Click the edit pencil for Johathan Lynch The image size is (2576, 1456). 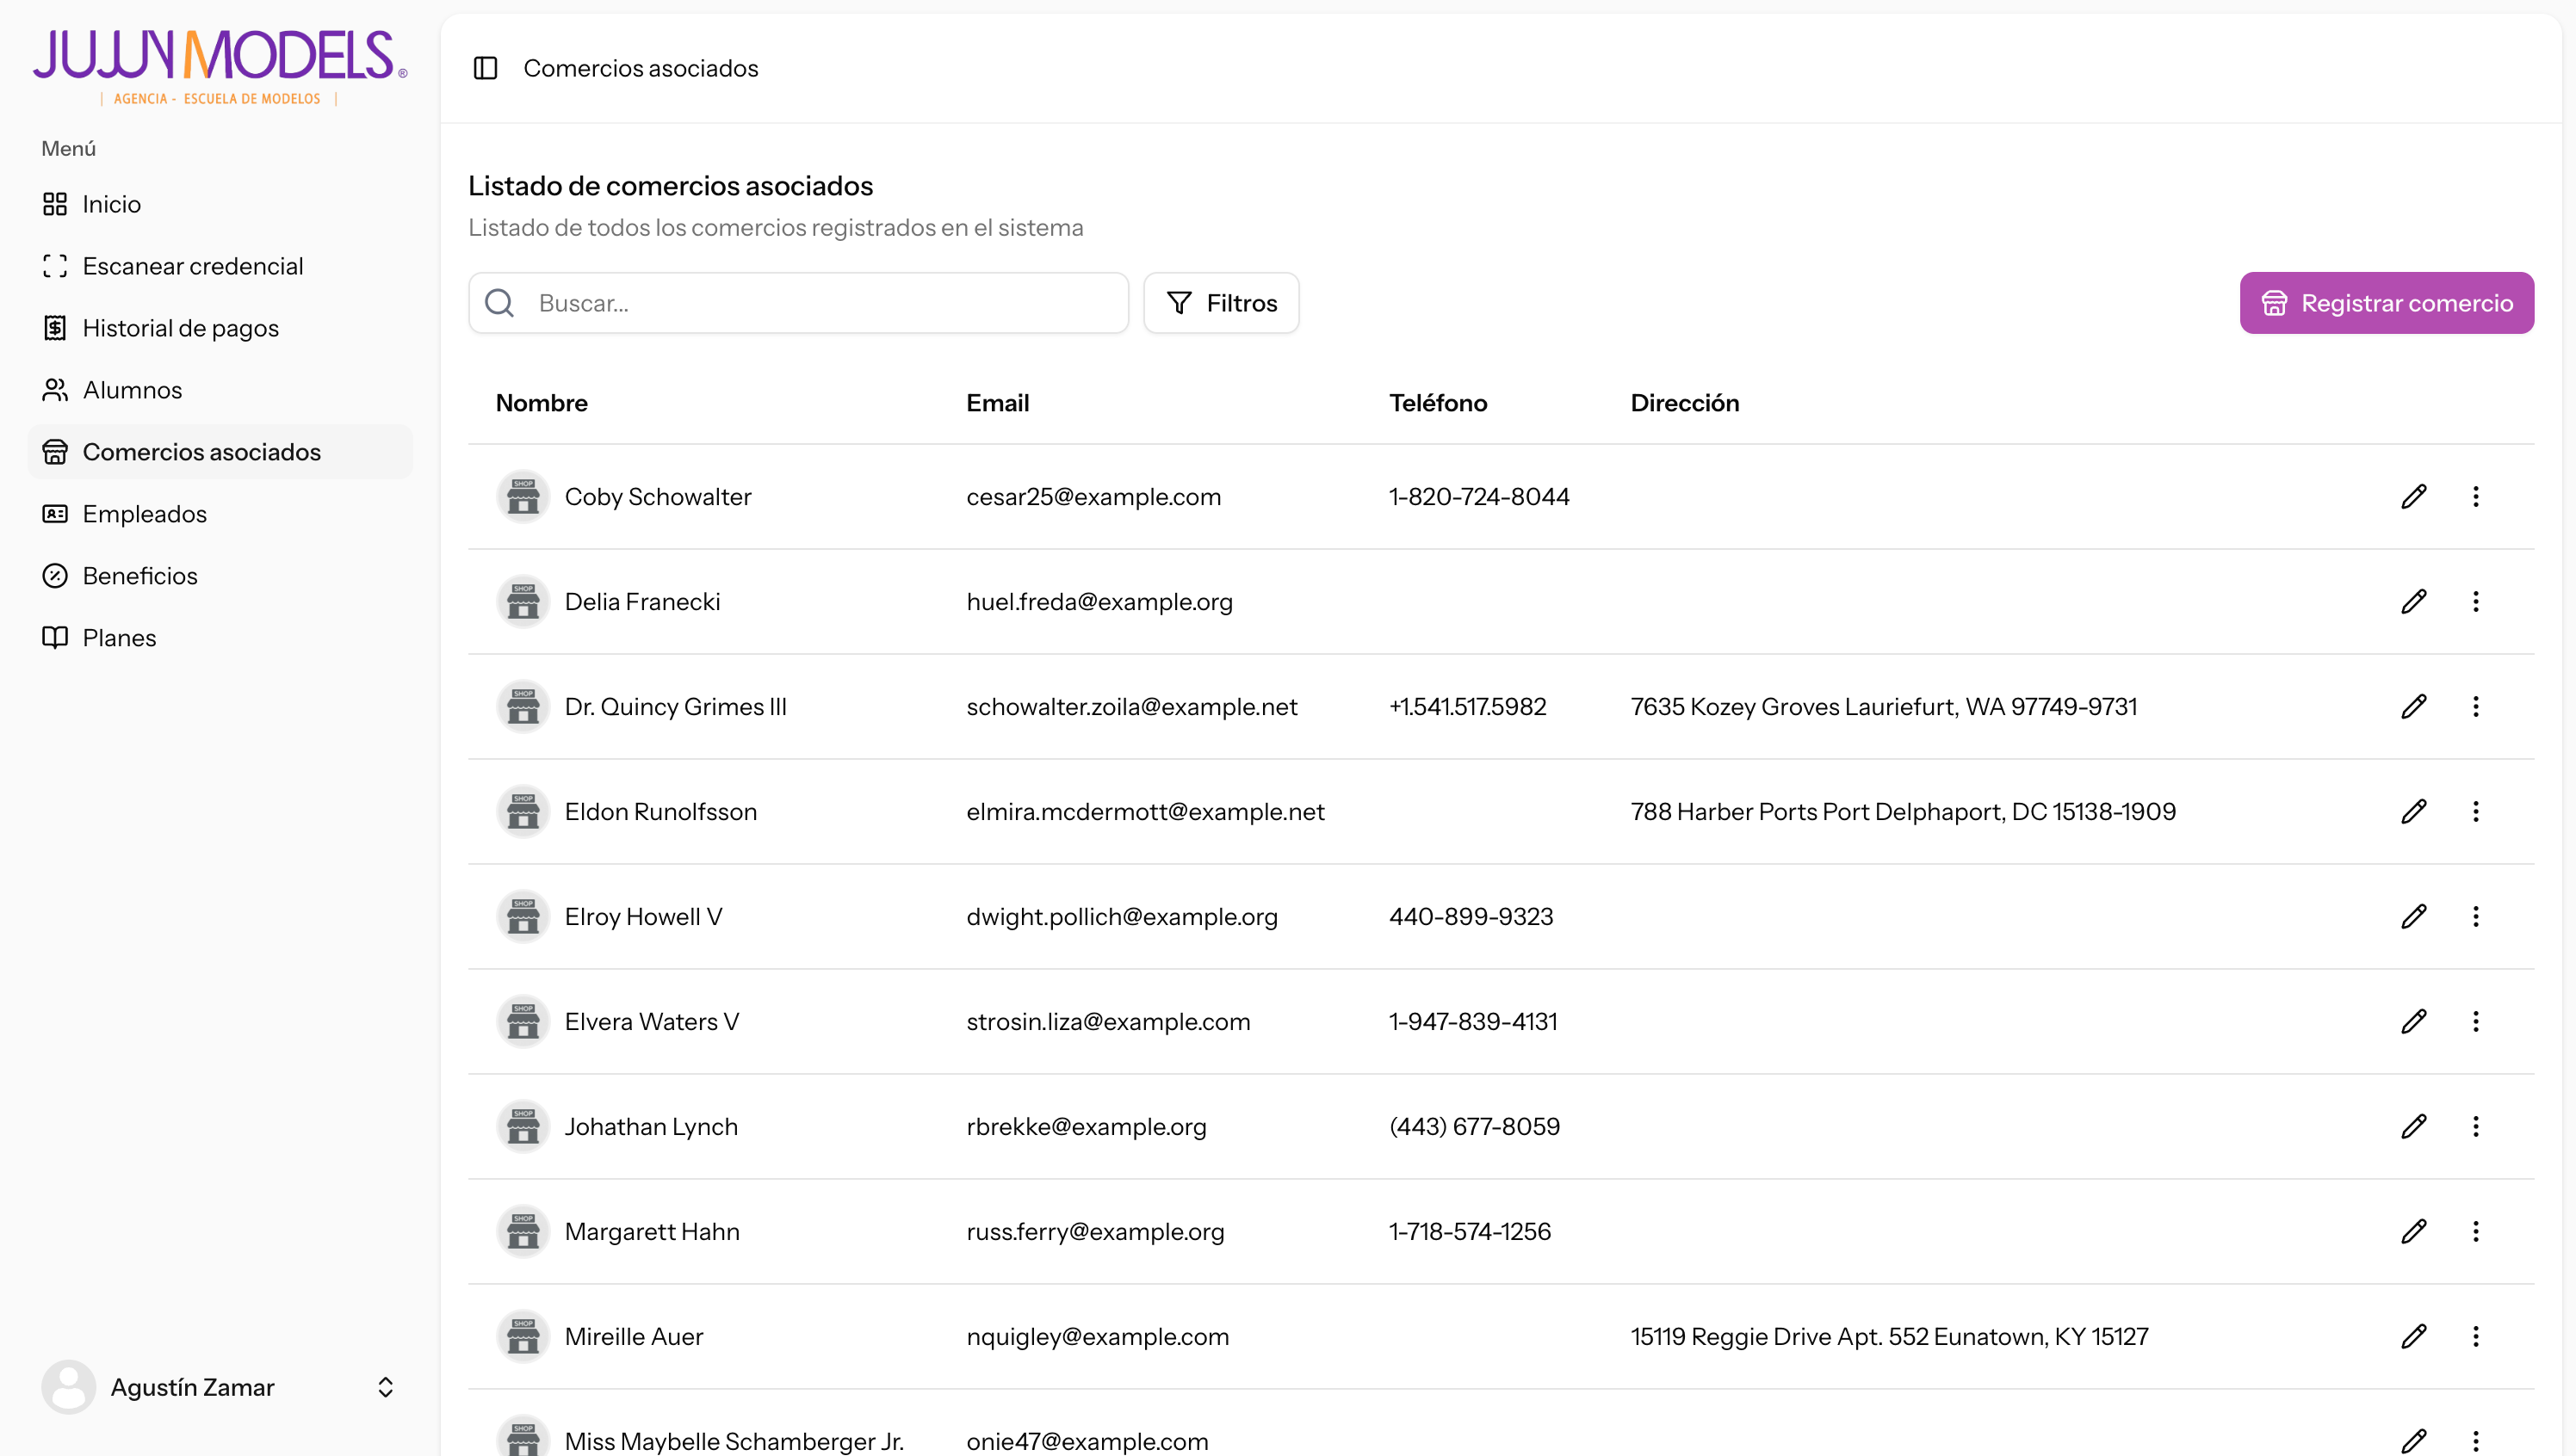(2413, 1127)
